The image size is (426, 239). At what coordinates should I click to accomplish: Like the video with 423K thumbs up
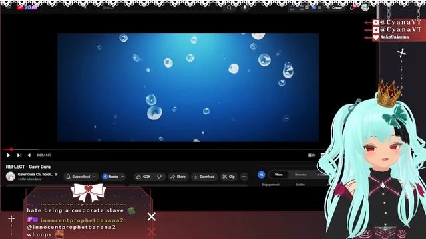(x=144, y=177)
